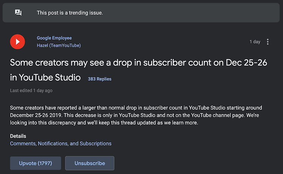The width and height of the screenshot is (283, 174).
Task: Click 'in YouTube Studio' in the post heading
Action: point(45,78)
